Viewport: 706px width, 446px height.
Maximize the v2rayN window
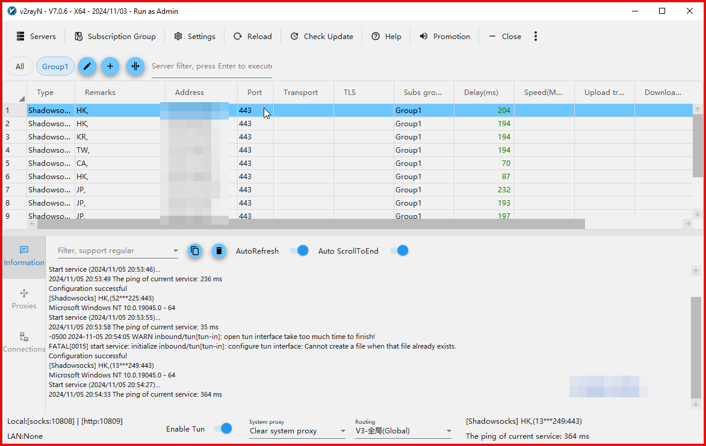(x=662, y=11)
